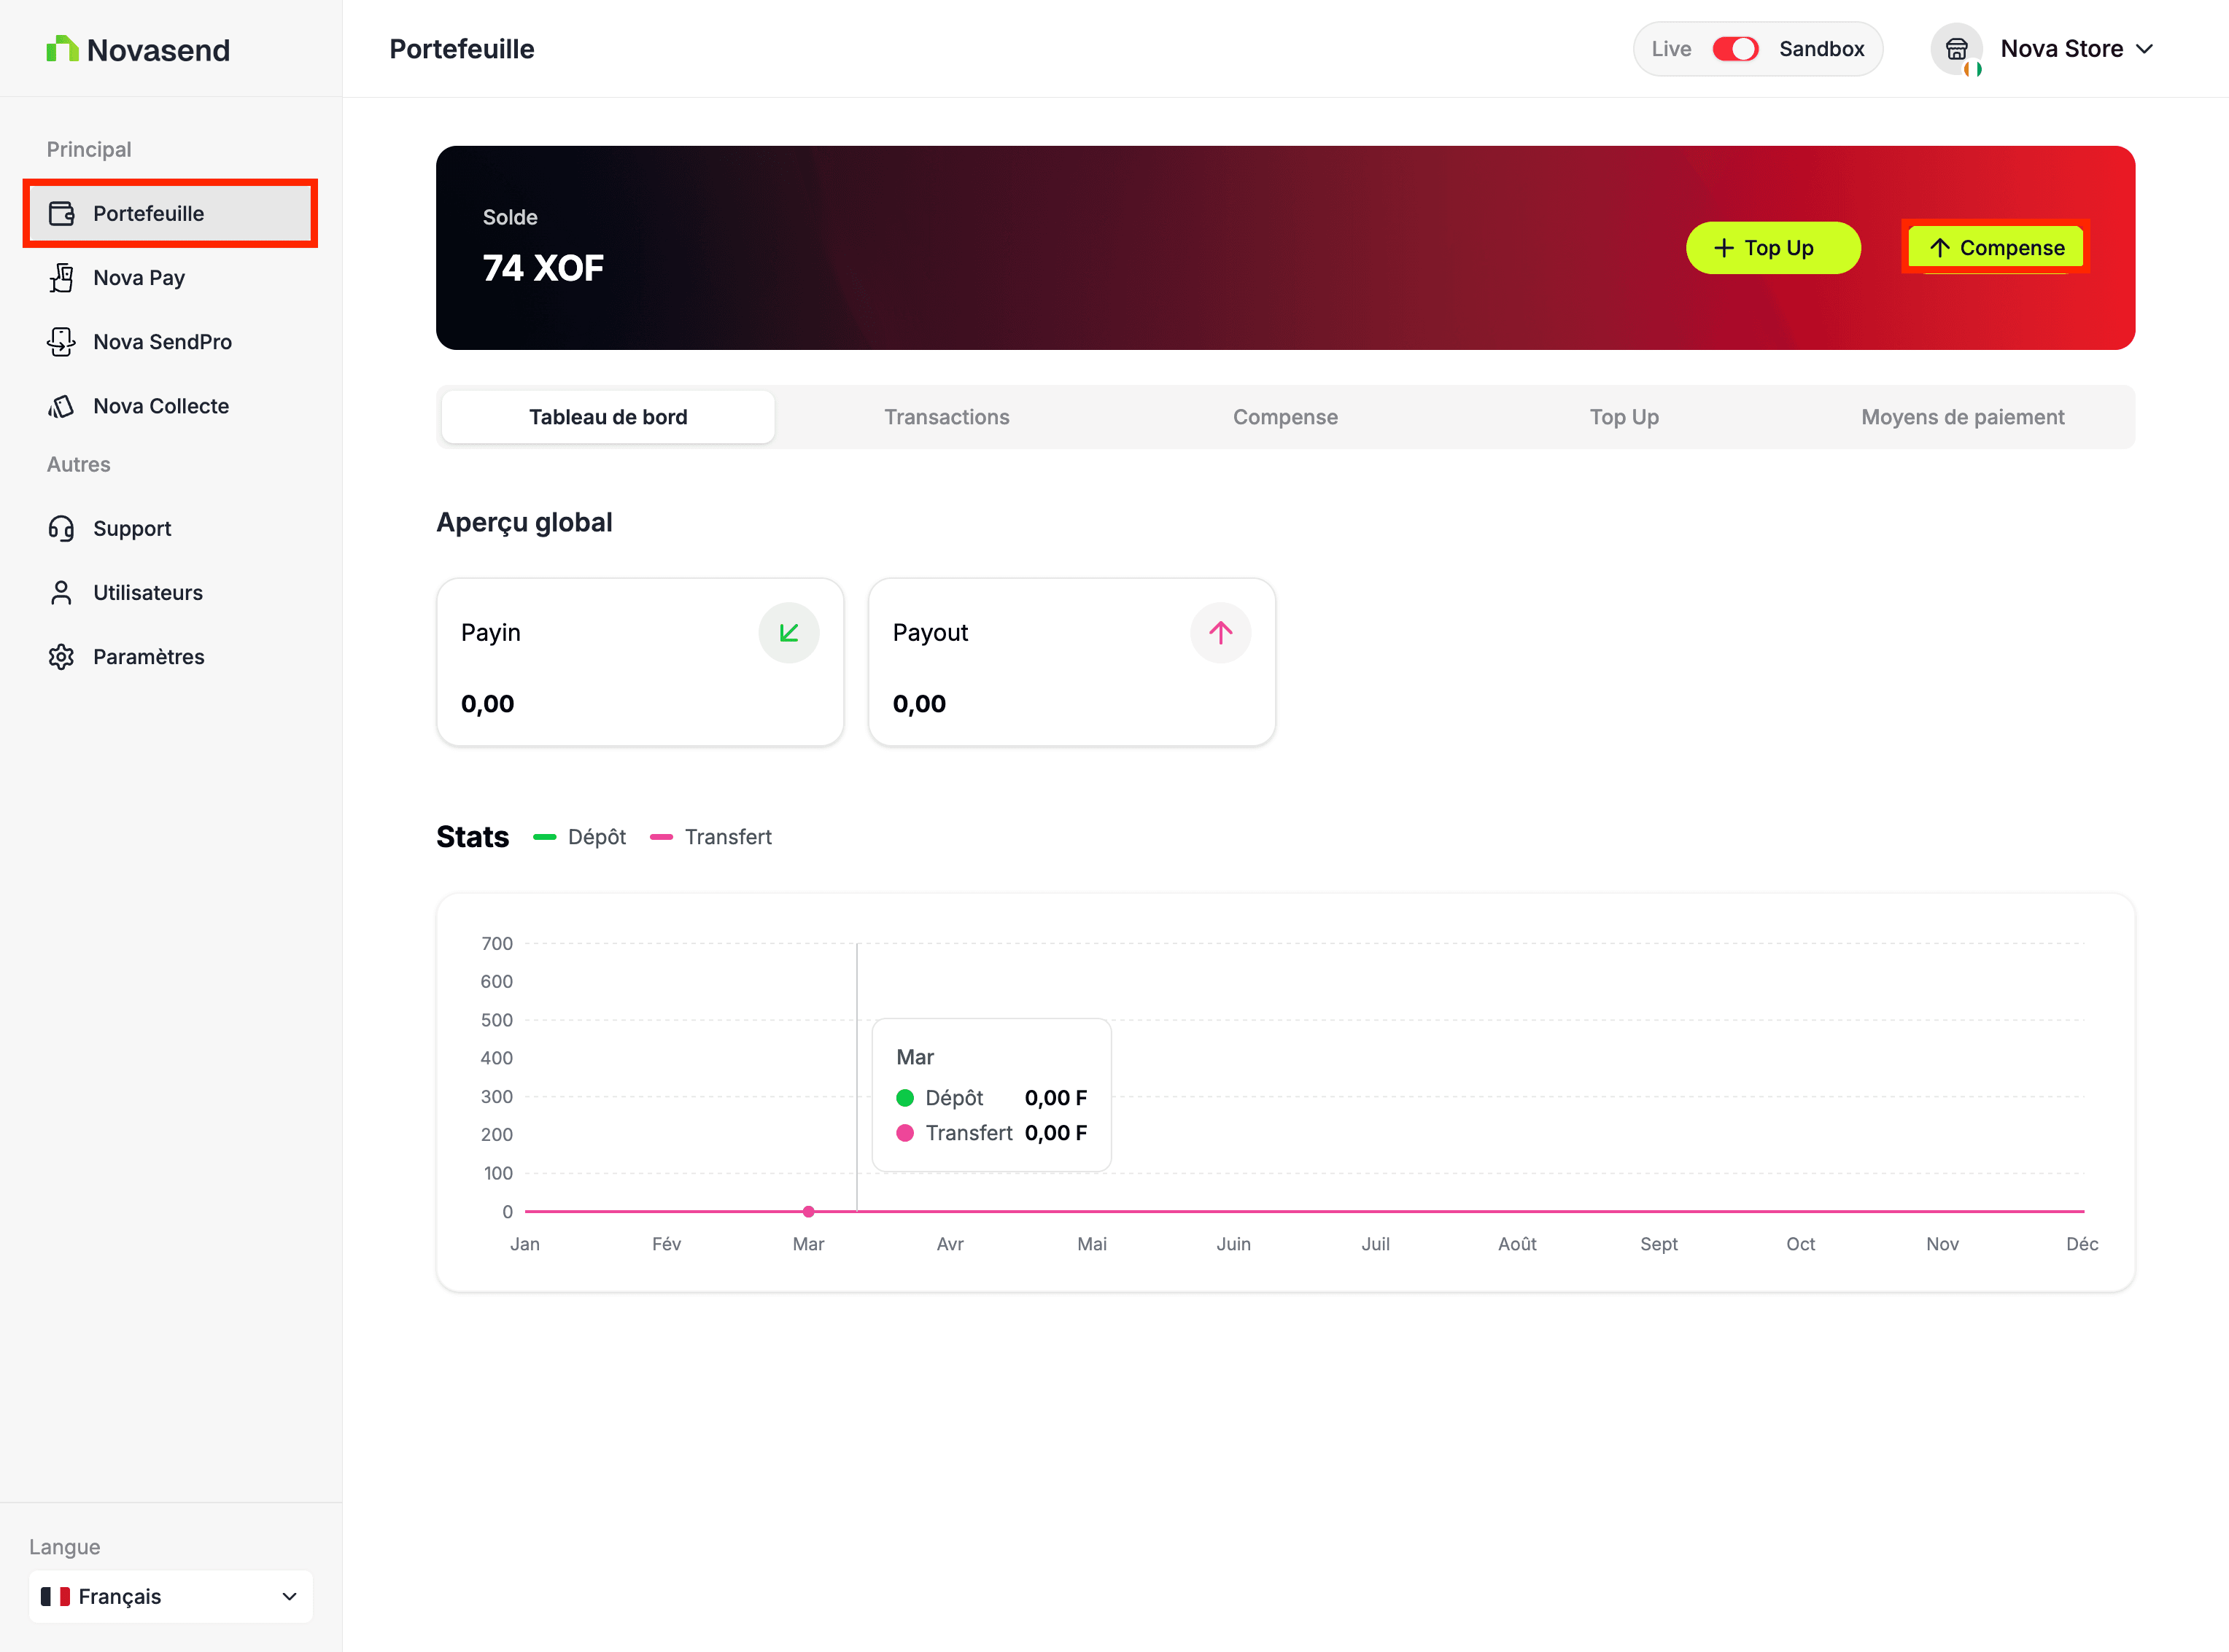Image resolution: width=2229 pixels, height=1652 pixels.
Task: Click the Novasend brand name link
Action: click(x=158, y=50)
